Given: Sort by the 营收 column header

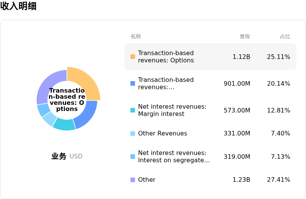Looking at the screenshot, I should [x=245, y=36].
